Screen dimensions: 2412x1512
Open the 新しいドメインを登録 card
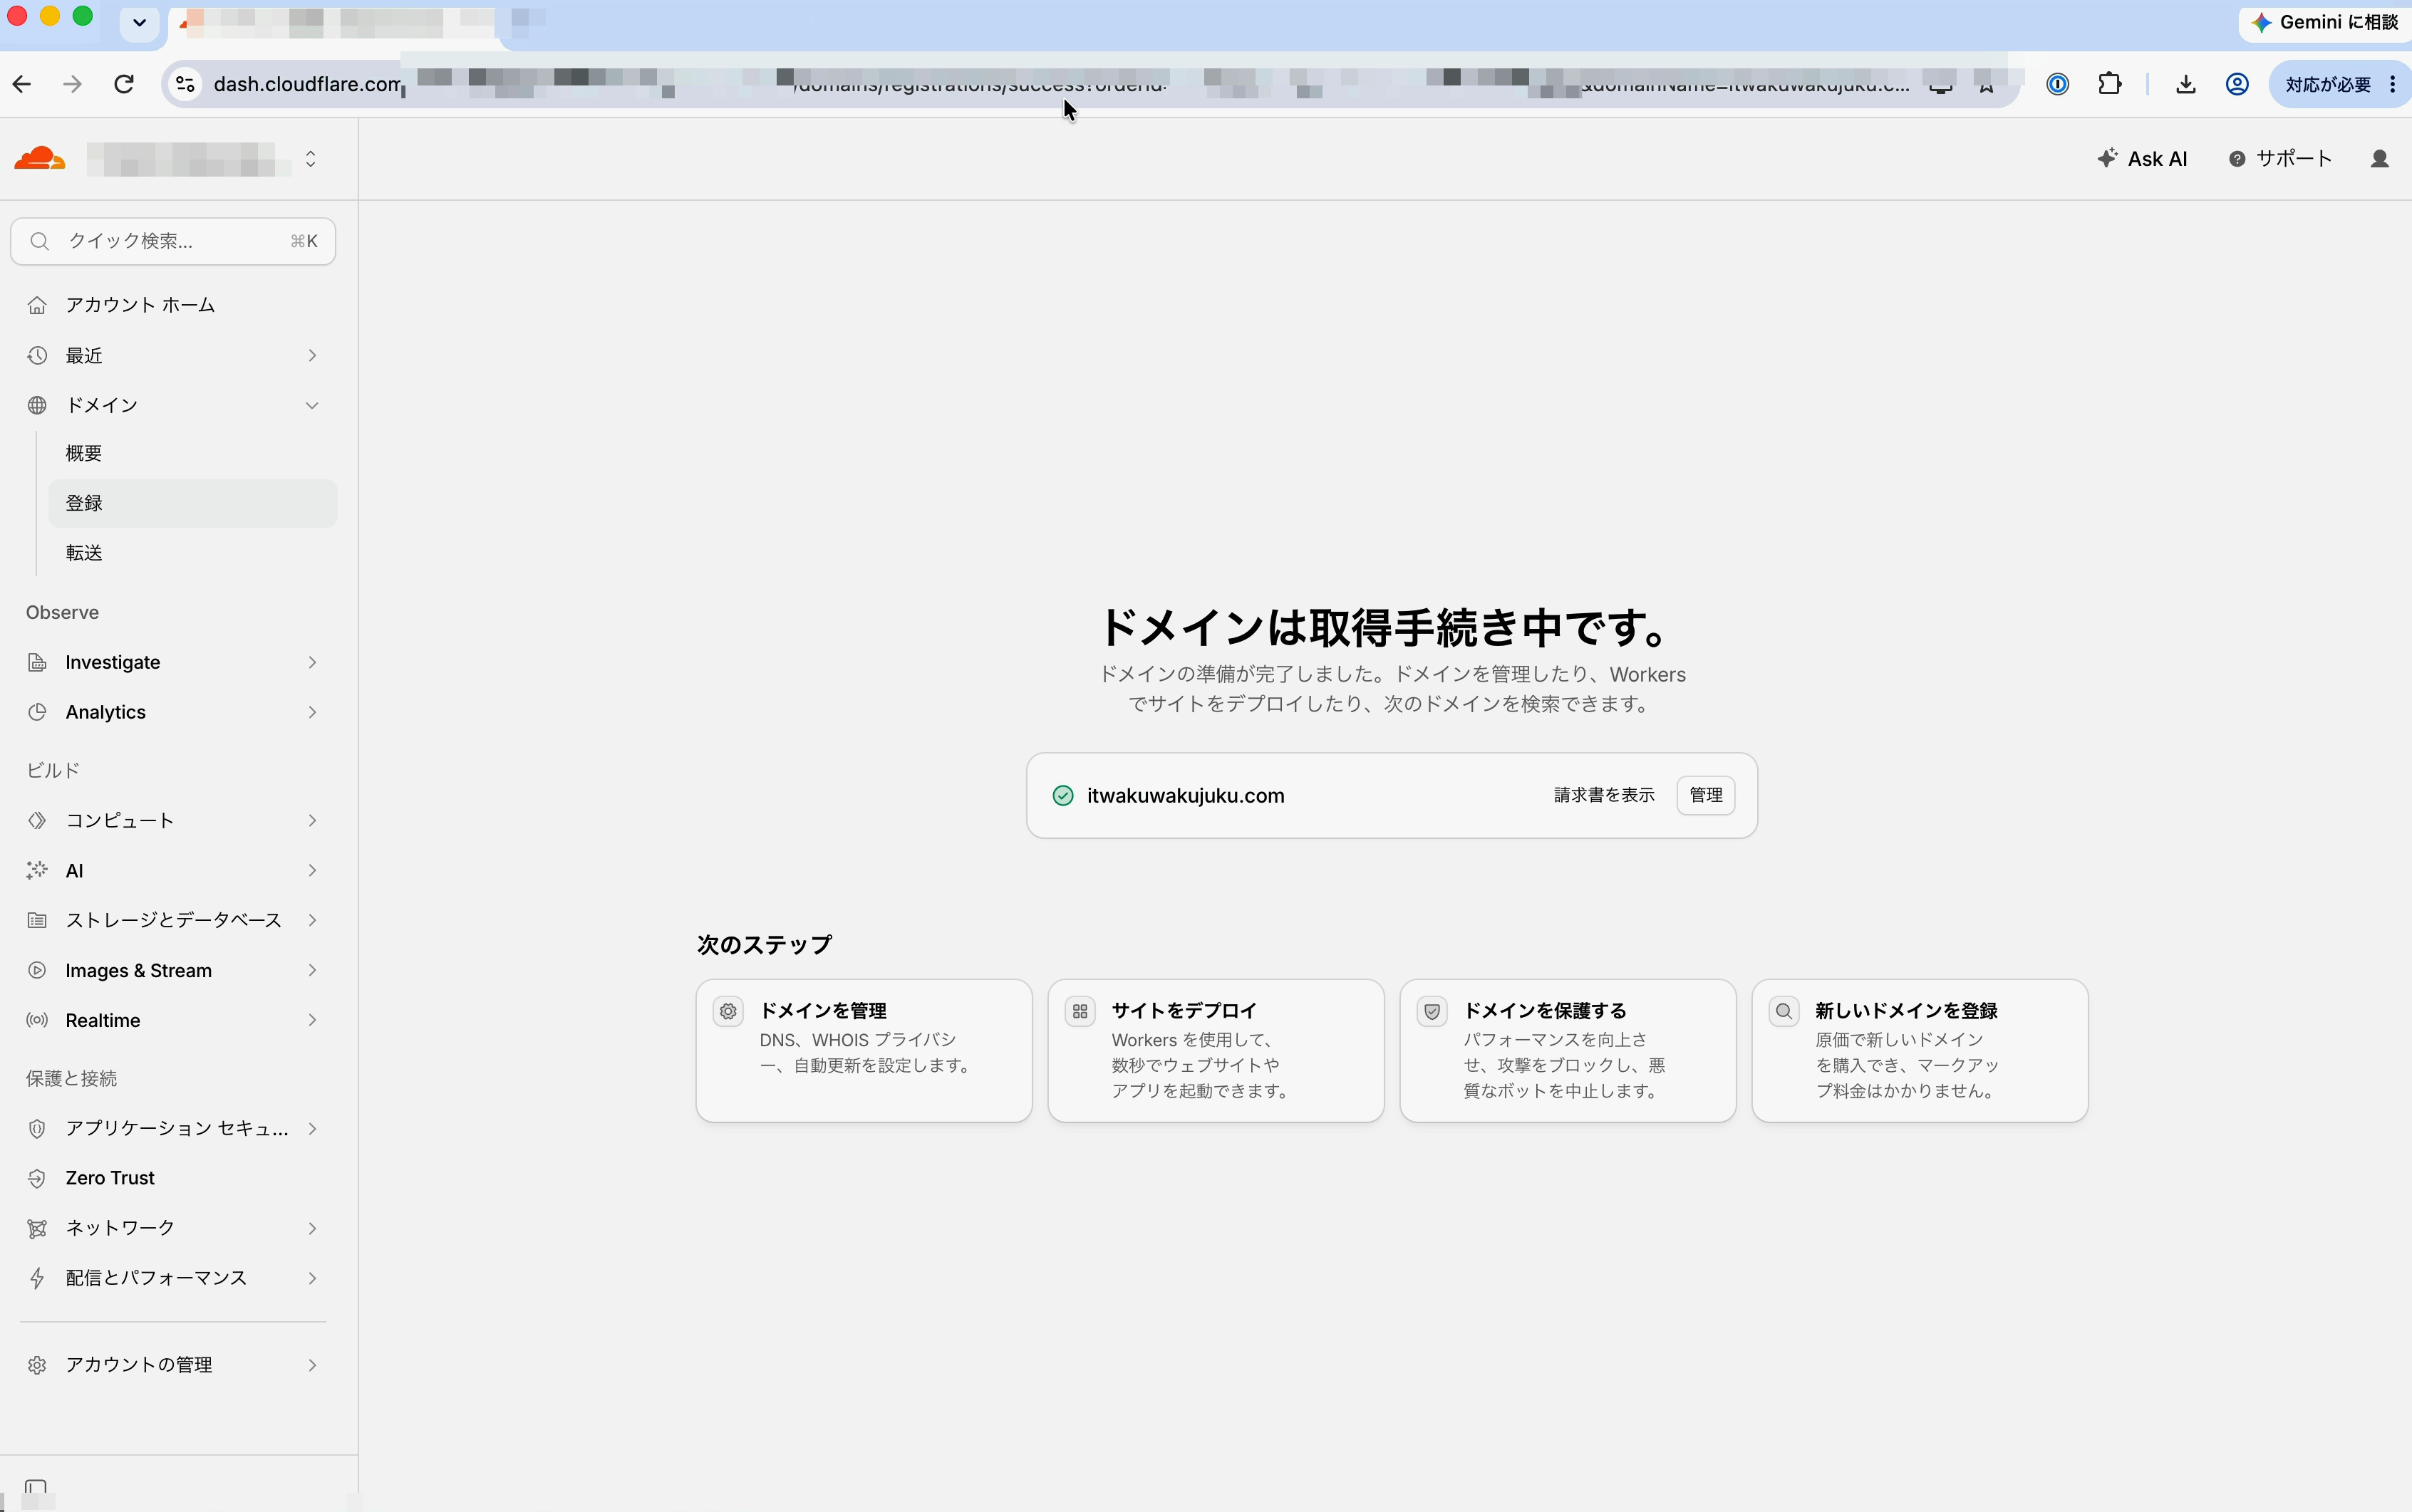[1920, 1050]
